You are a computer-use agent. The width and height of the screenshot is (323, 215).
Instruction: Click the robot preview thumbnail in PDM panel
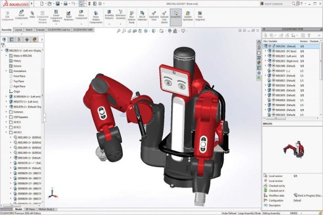[x=293, y=148]
